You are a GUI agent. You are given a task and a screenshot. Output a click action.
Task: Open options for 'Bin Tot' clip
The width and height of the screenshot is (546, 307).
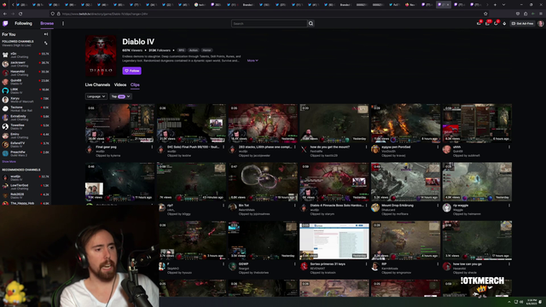pyautogui.click(x=295, y=206)
